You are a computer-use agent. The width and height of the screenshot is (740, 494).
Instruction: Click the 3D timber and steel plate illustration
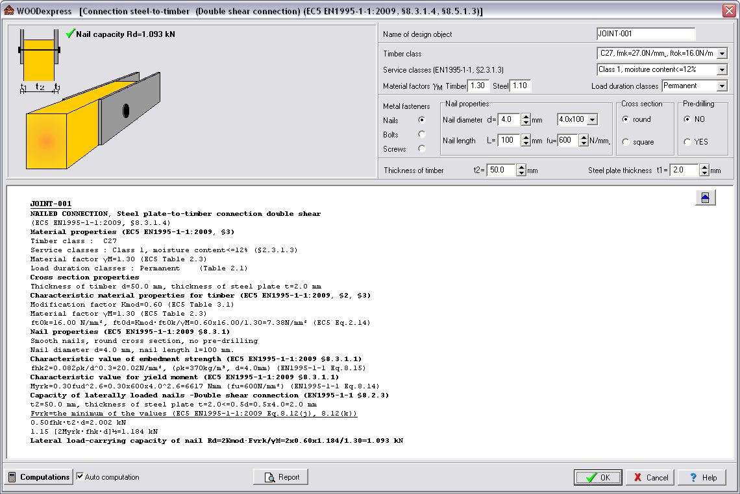click(93, 121)
